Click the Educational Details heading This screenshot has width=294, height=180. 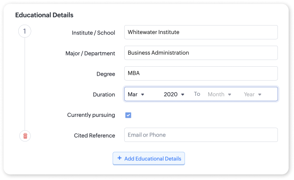click(x=44, y=15)
